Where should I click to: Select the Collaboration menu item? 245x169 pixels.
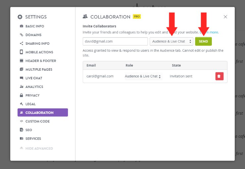point(43,112)
